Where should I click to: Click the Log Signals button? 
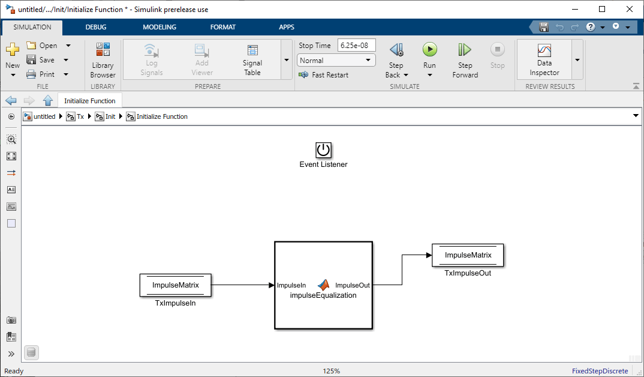coord(152,60)
